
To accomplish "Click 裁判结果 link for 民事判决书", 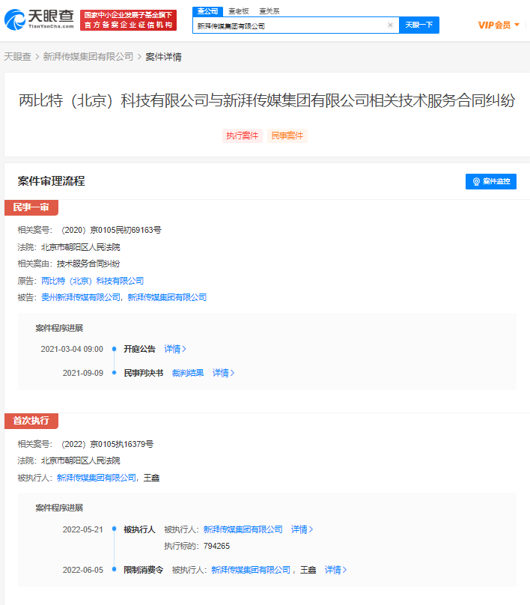I will [x=187, y=373].
